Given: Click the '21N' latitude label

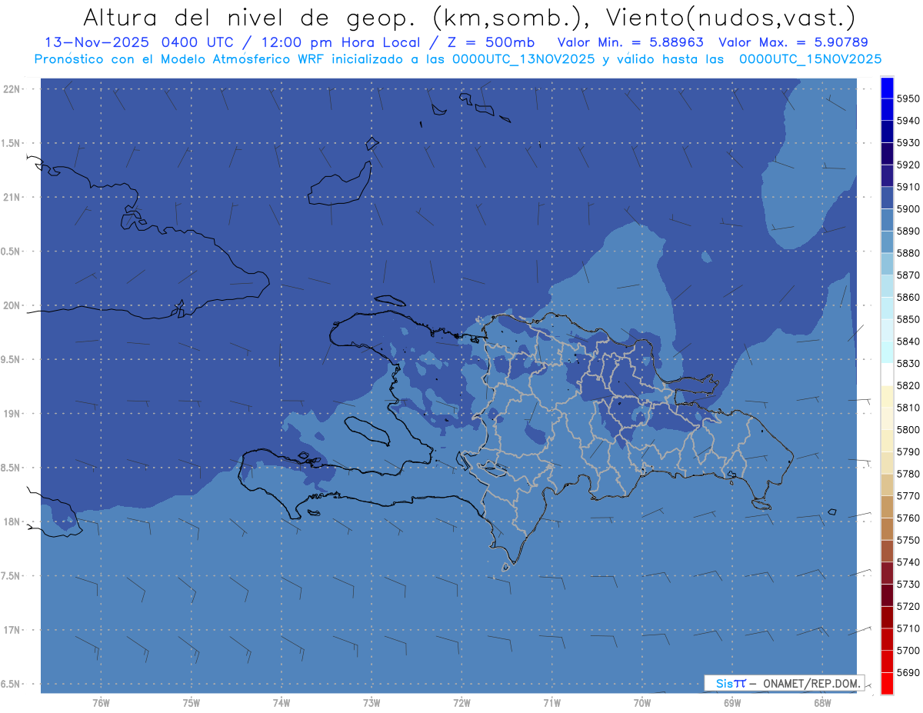Looking at the screenshot, I should 12,197.
